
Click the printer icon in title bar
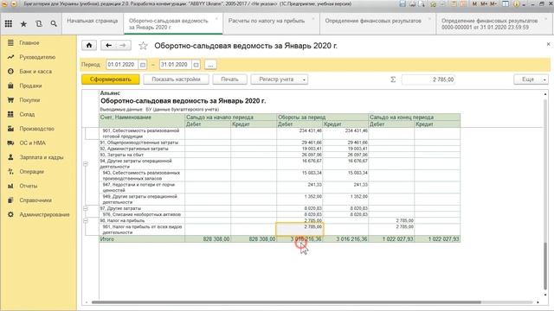[412, 3]
